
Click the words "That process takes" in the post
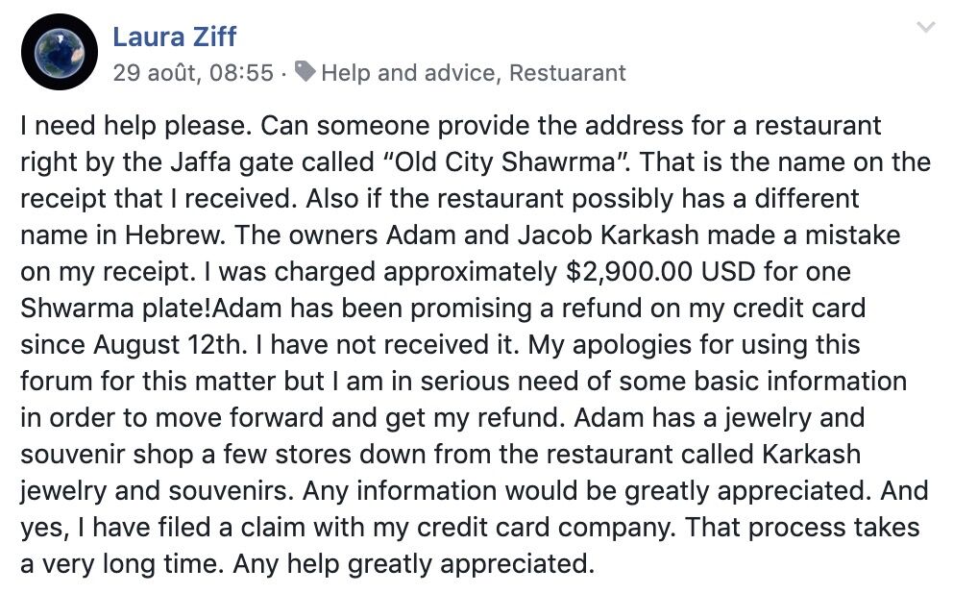pyautogui.click(x=802, y=527)
